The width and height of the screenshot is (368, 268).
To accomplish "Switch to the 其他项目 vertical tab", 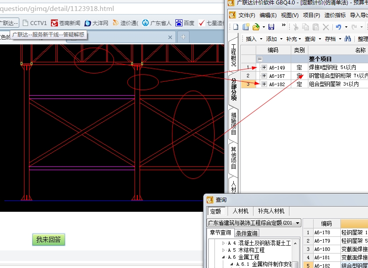I will pyautogui.click(x=234, y=158).
